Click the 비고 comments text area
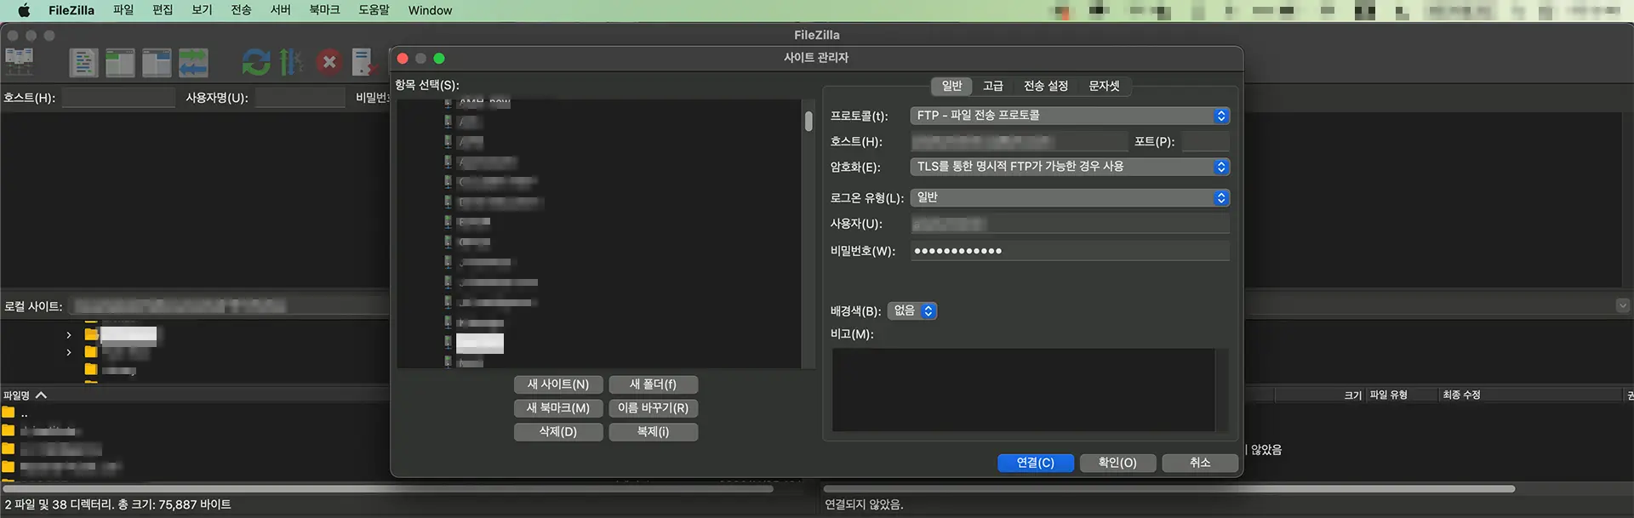This screenshot has width=1634, height=518. click(1024, 390)
